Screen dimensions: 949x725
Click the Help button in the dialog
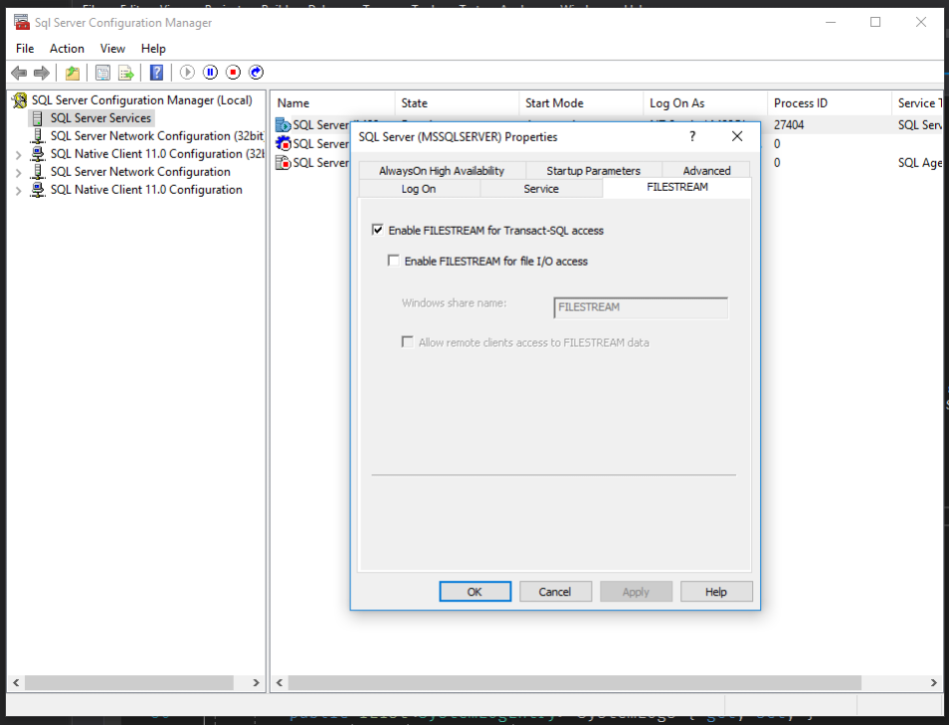pyautogui.click(x=716, y=592)
